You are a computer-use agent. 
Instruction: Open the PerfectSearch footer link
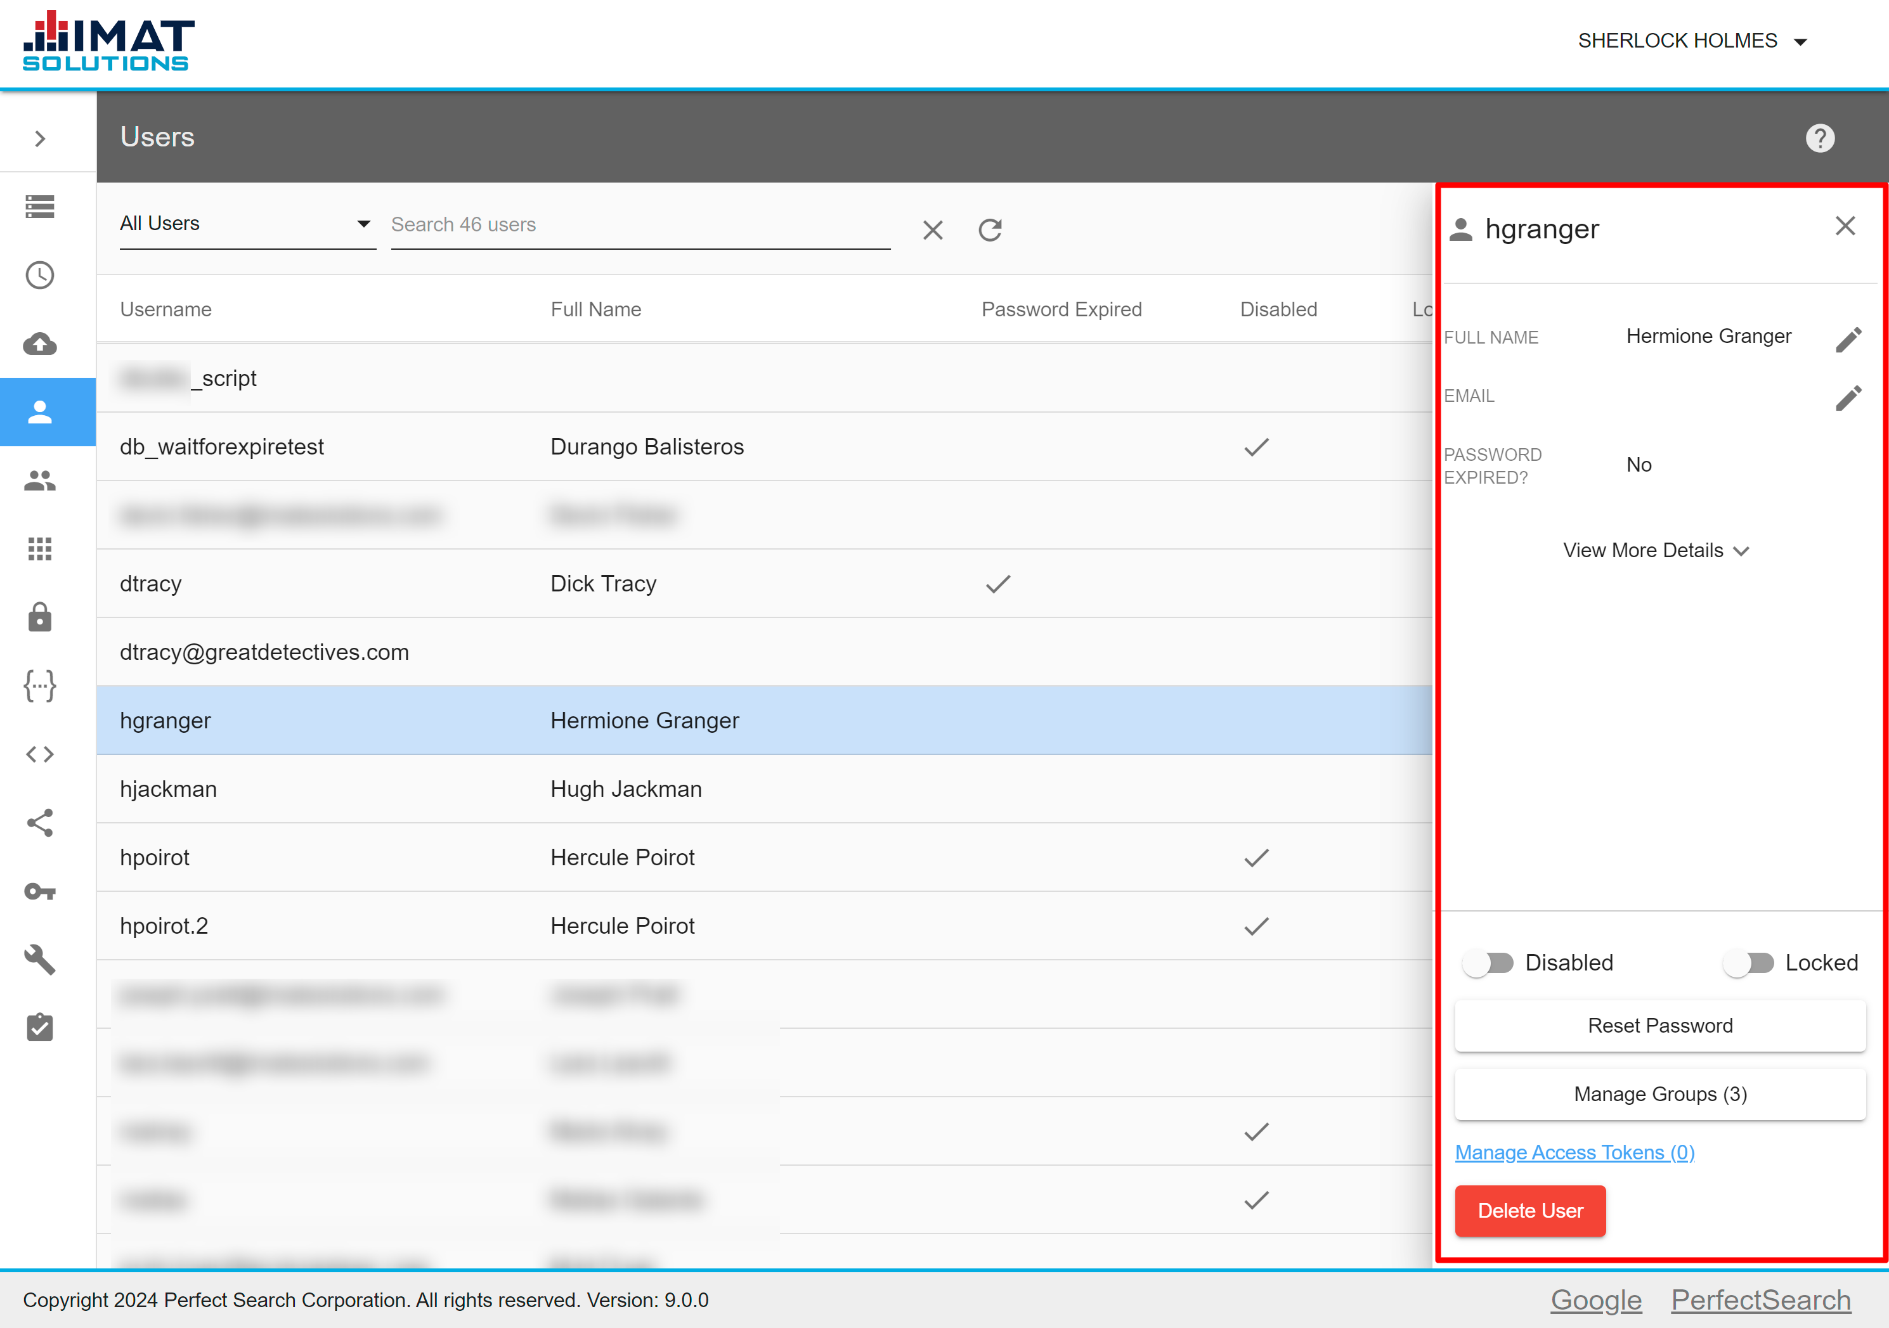coord(1762,1300)
